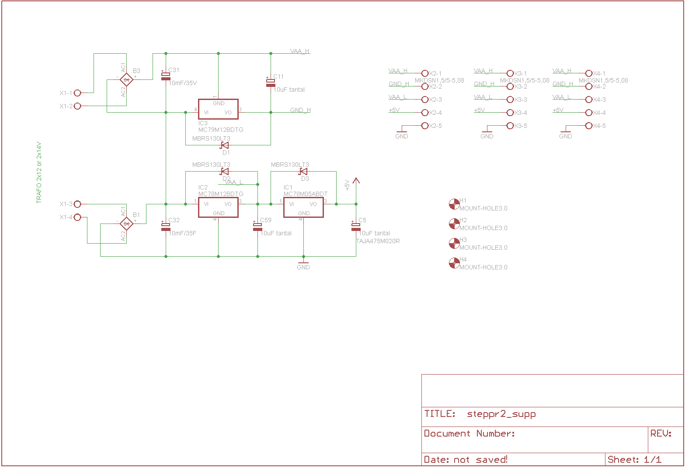Viewport: 685px width, 468px height.
Task: Click terminal pin X1-2
Action: [x=77, y=106]
